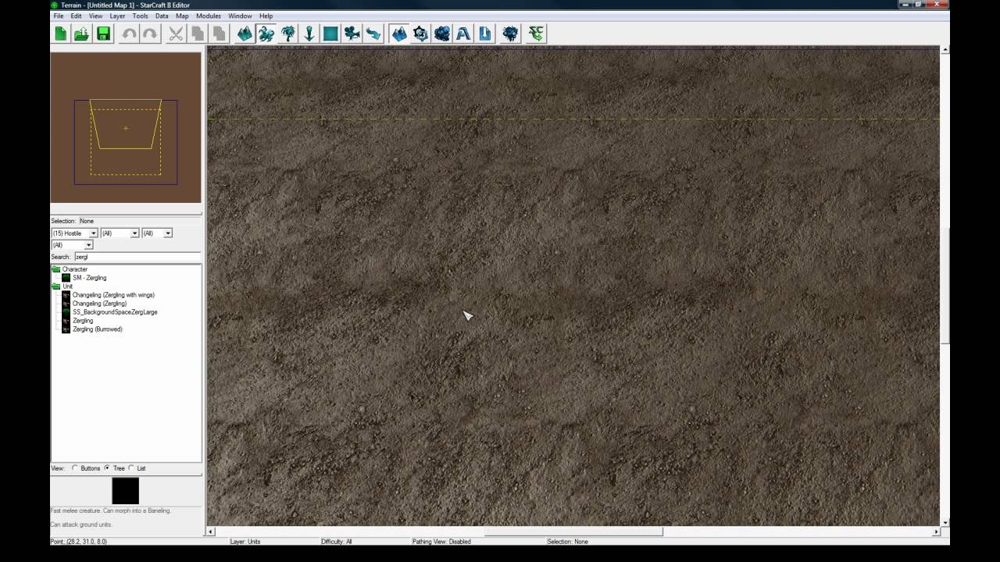Cut selection with scissors icon
This screenshot has height=562, width=1000.
click(177, 34)
